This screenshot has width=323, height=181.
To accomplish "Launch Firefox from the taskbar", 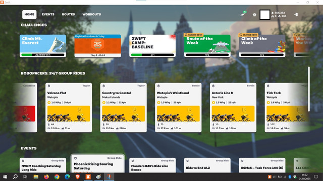I will pos(46,177).
